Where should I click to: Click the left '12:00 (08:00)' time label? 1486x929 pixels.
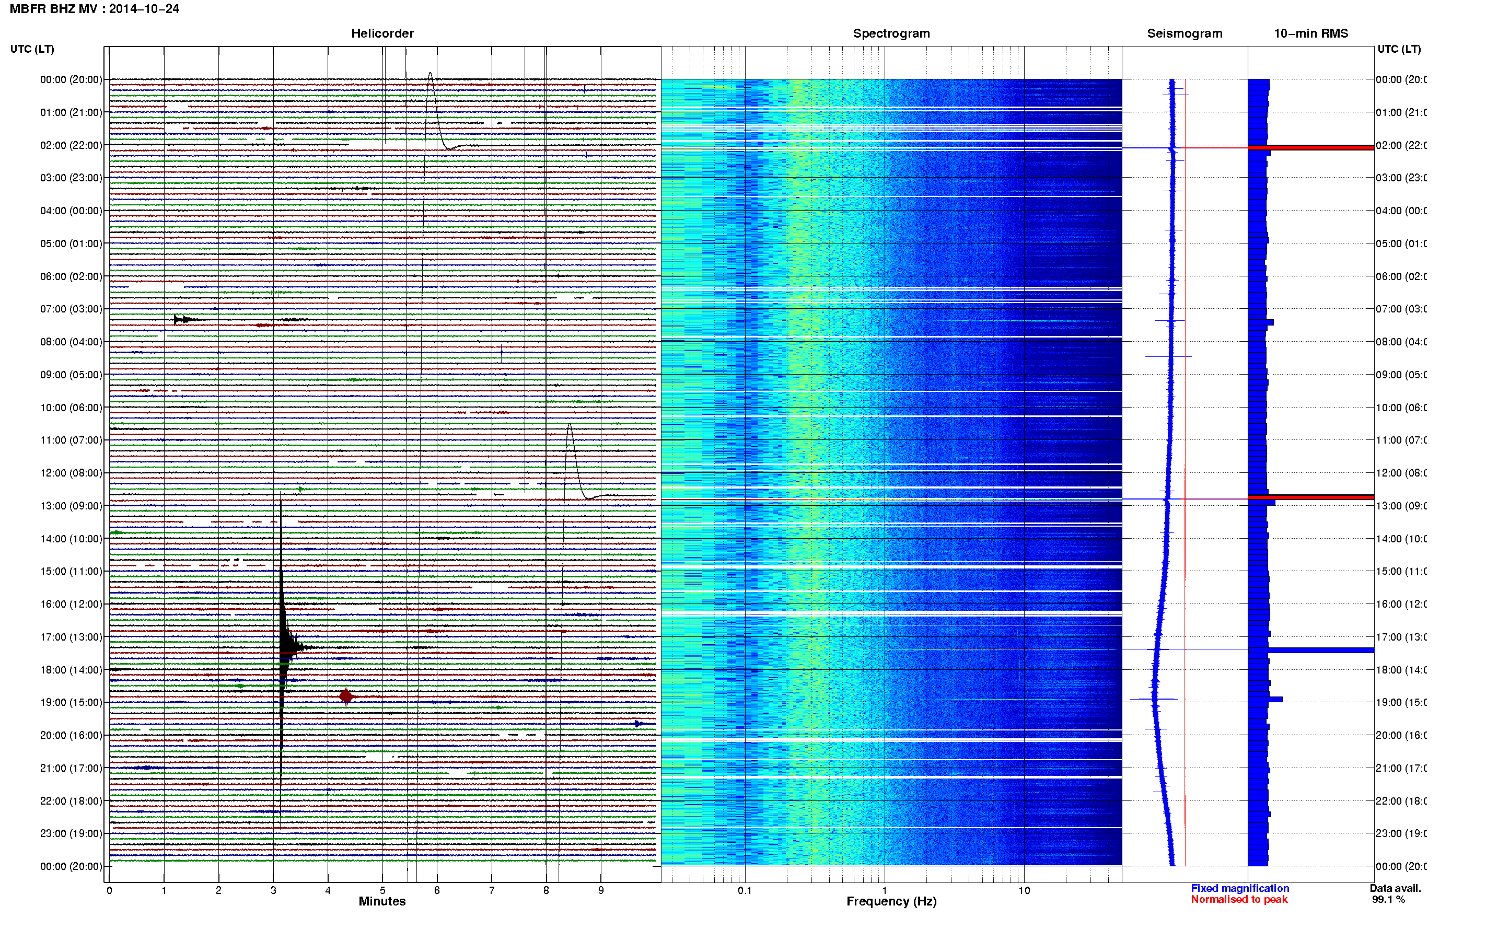click(x=71, y=472)
